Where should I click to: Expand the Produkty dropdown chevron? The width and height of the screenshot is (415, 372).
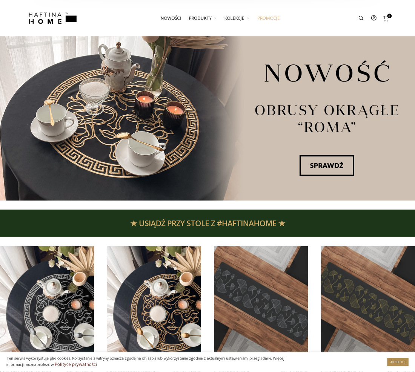click(215, 18)
